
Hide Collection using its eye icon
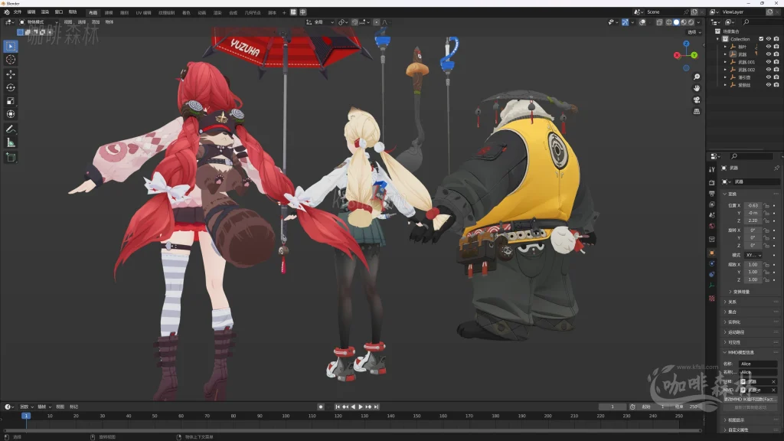coord(769,39)
